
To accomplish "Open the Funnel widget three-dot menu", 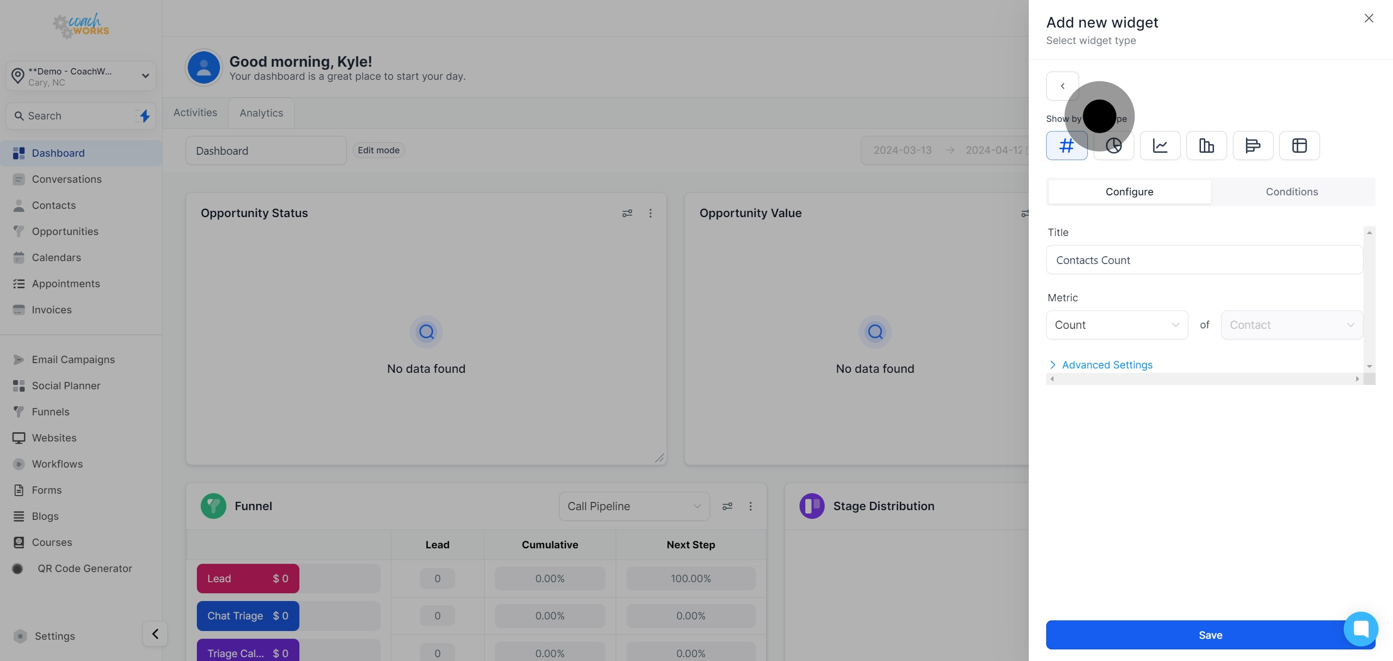I will 750,506.
